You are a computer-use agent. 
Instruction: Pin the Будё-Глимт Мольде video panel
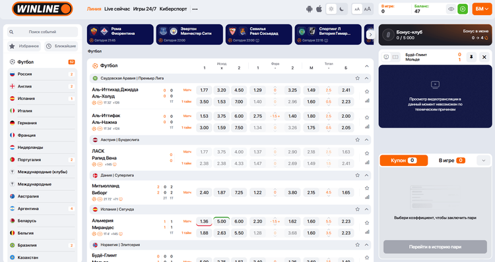471,57
